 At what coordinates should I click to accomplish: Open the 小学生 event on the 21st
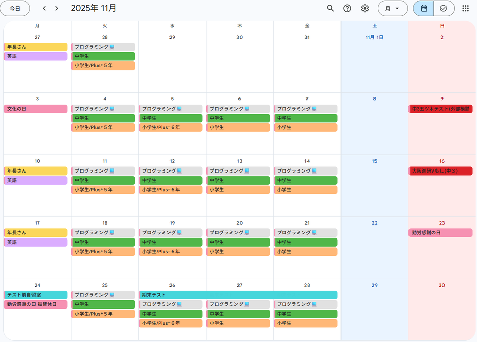point(305,252)
